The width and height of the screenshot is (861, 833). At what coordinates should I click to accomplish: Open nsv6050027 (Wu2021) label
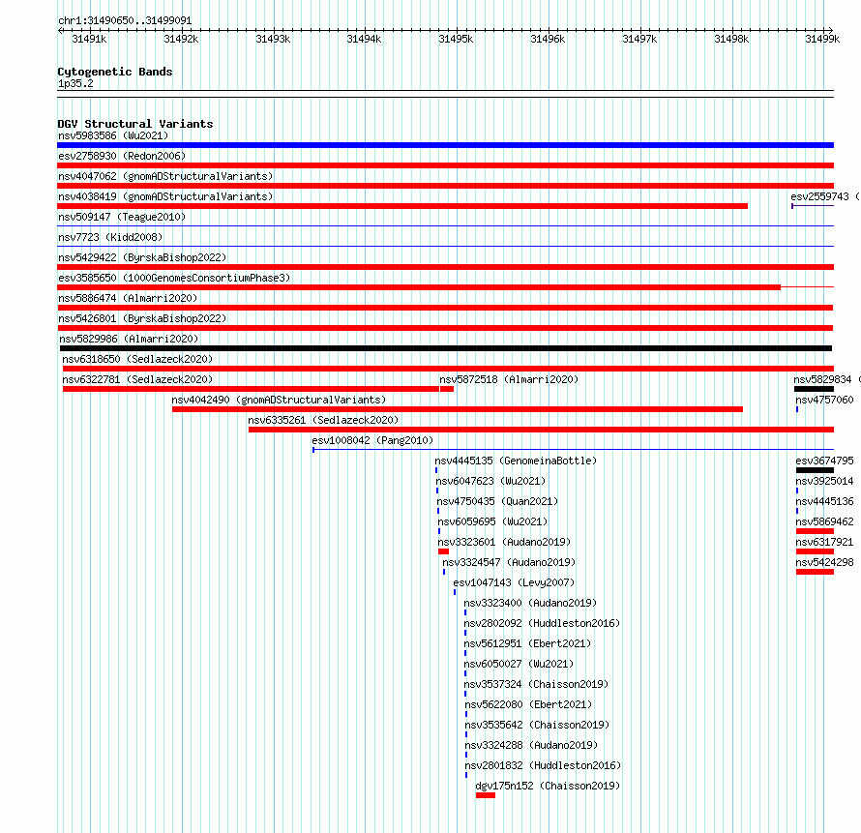[x=519, y=664]
